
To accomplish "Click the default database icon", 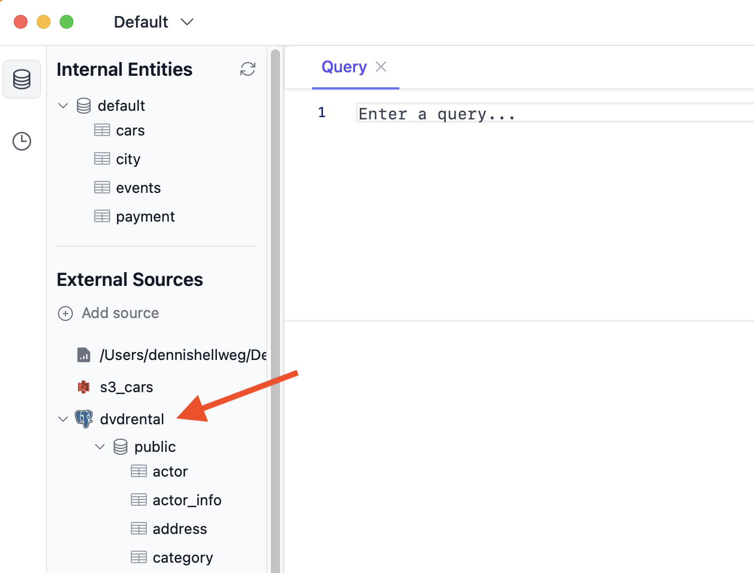I will click(x=84, y=106).
